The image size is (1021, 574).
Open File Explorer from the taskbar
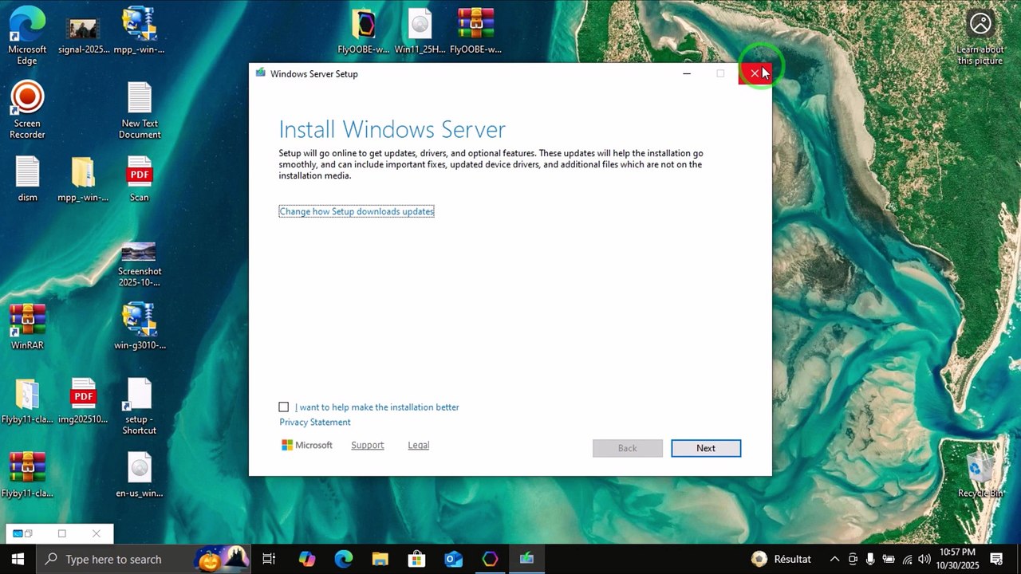pos(380,559)
